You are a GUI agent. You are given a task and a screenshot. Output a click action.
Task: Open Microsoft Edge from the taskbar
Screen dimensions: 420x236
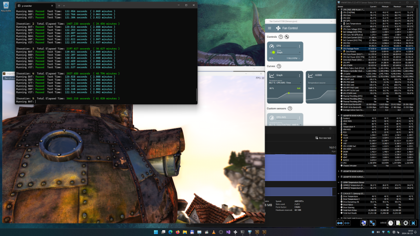click(x=170, y=232)
